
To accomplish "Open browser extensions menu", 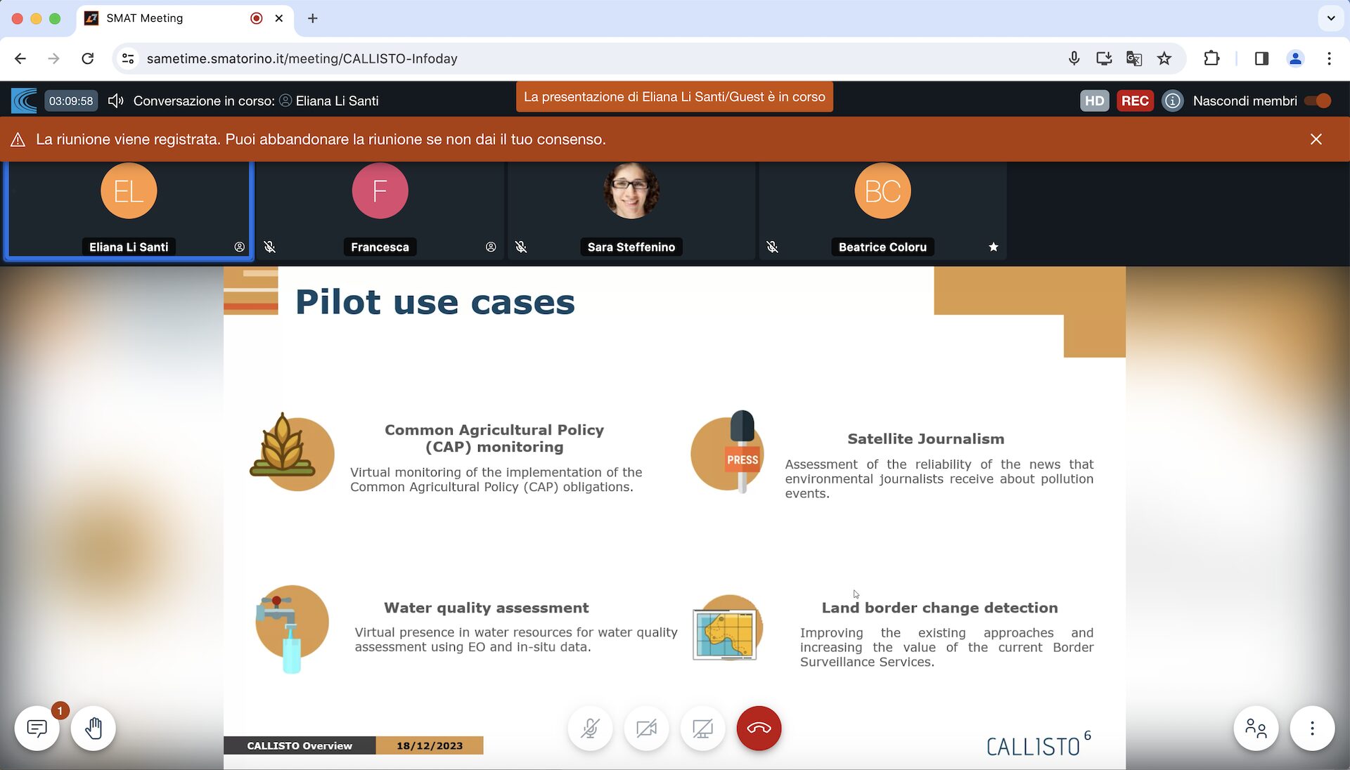I will tap(1211, 58).
